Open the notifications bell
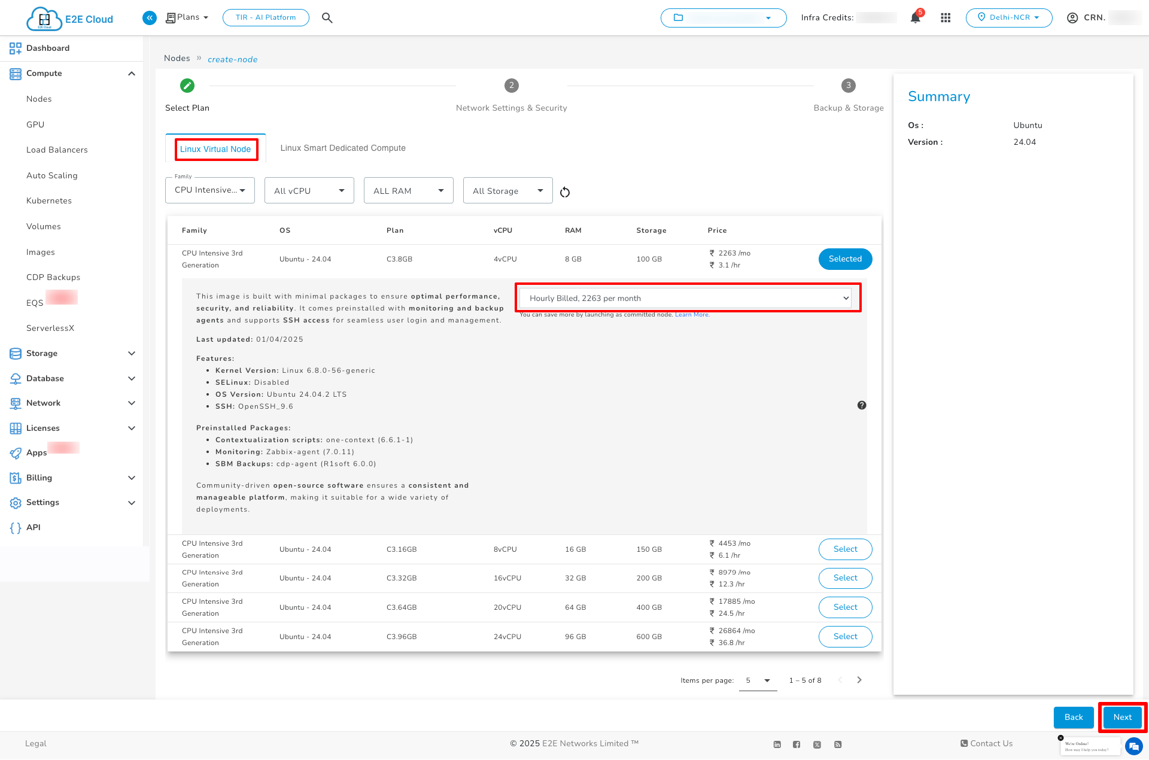Image resolution: width=1149 pixels, height=760 pixels. (915, 17)
